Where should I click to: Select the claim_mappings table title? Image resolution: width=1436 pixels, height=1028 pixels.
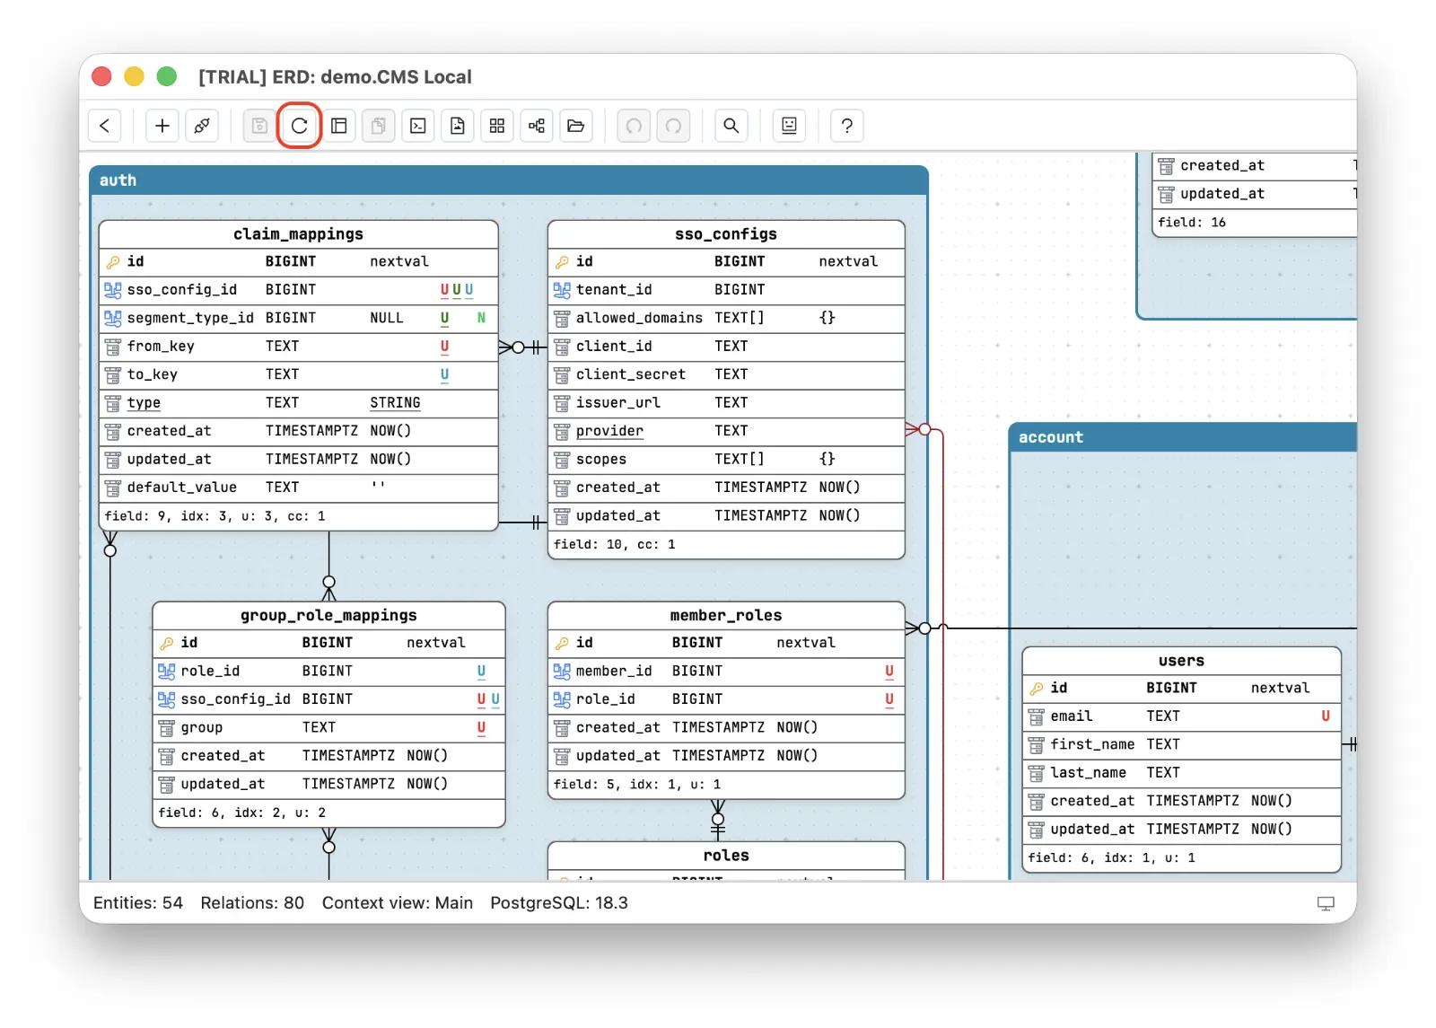(x=298, y=234)
